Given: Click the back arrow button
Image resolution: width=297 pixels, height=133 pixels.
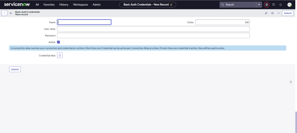Looking at the screenshot, I should 5,13.
